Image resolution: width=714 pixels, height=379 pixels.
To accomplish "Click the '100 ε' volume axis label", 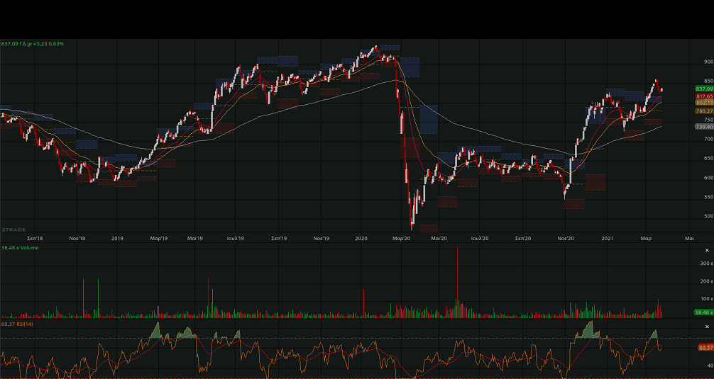I will [707, 299].
